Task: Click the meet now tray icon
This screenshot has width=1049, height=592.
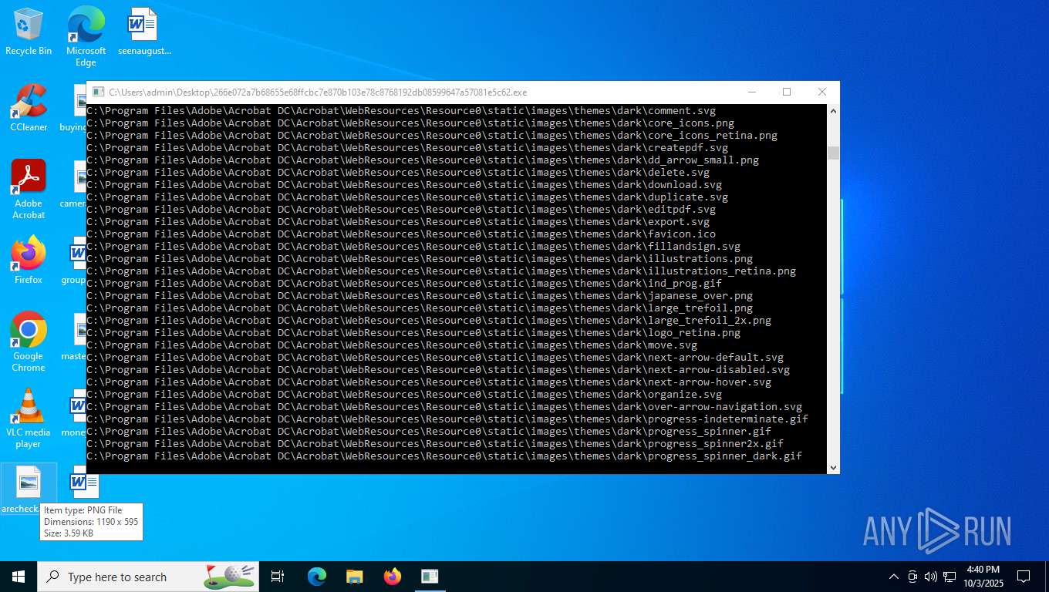Action: pos(912,577)
